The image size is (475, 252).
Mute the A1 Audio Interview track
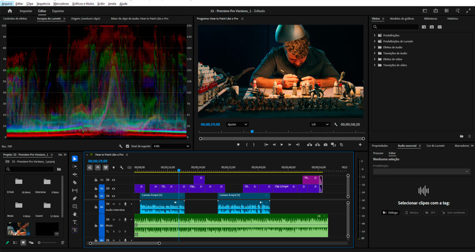[114, 204]
